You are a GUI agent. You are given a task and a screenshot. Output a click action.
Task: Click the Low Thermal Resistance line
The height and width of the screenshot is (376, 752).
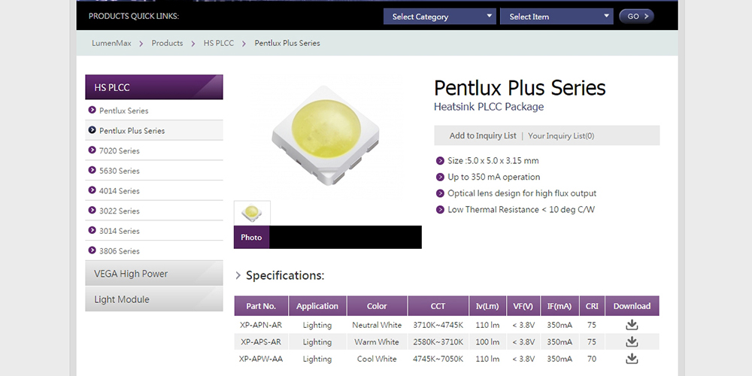coord(521,210)
